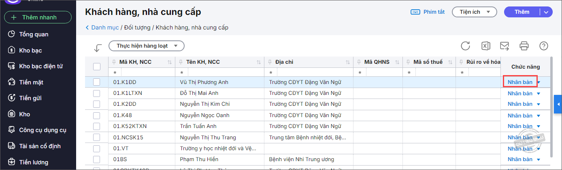Open the help question mark icon
Screen dimensions: 562x170
coord(543,46)
